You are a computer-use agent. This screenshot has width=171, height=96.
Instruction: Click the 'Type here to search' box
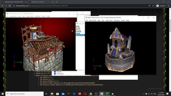[x=24, y=94]
